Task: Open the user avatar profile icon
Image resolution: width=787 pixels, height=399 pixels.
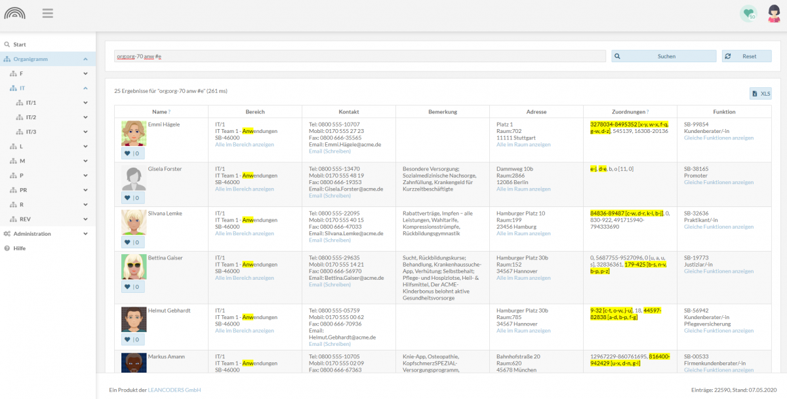Action: 774,13
